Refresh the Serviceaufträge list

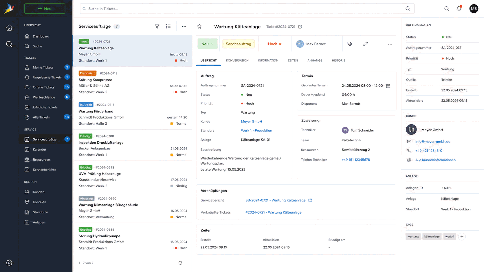pos(180,263)
